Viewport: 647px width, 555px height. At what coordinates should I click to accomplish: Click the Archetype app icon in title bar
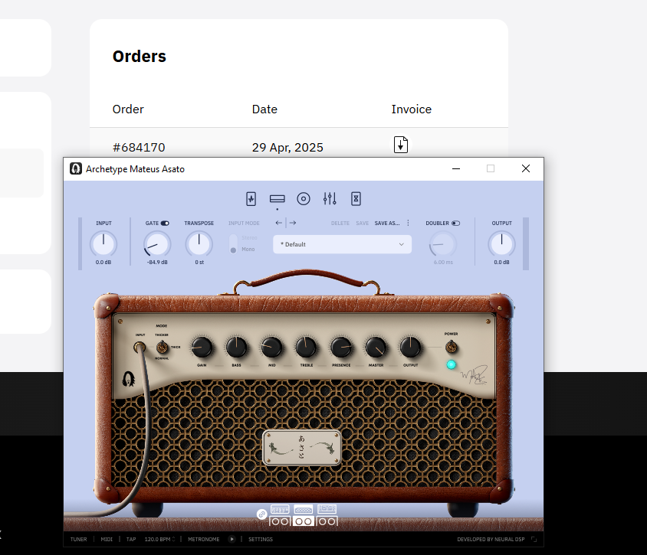tap(76, 168)
